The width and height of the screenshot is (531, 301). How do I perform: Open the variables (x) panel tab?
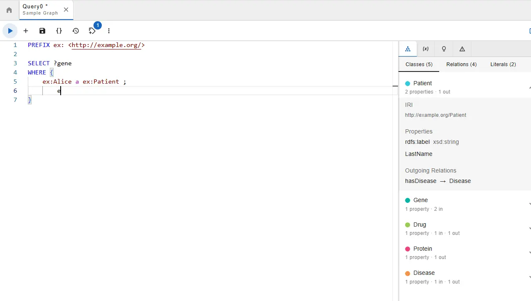426,49
